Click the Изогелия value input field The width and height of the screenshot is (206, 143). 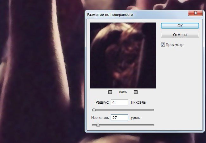coord(119,118)
